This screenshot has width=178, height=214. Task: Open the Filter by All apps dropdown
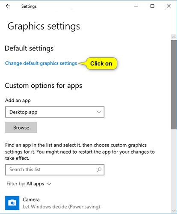click(x=29, y=184)
